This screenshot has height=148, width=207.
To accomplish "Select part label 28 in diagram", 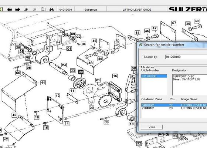I will (x=18, y=47).
